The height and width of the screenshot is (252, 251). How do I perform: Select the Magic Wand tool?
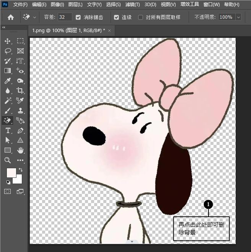point(8,101)
